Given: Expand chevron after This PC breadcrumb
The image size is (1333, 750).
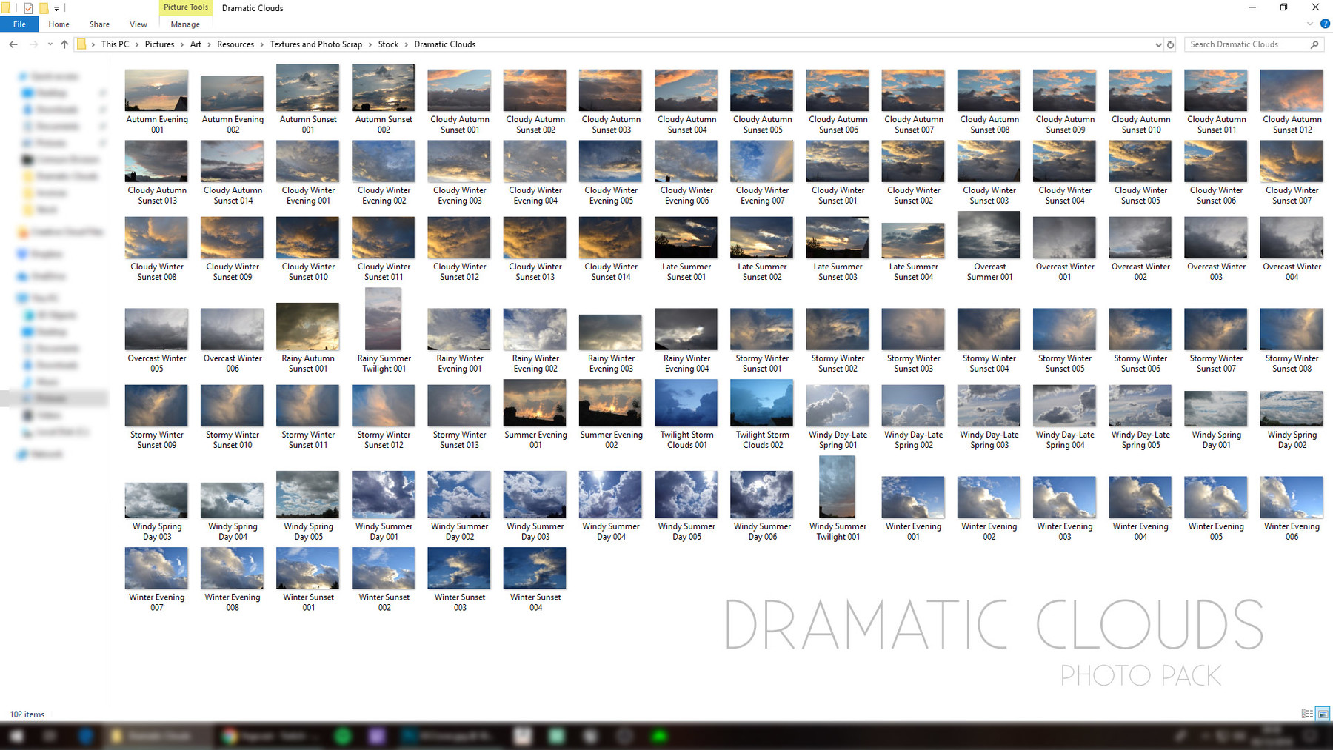Looking at the screenshot, I should point(137,44).
